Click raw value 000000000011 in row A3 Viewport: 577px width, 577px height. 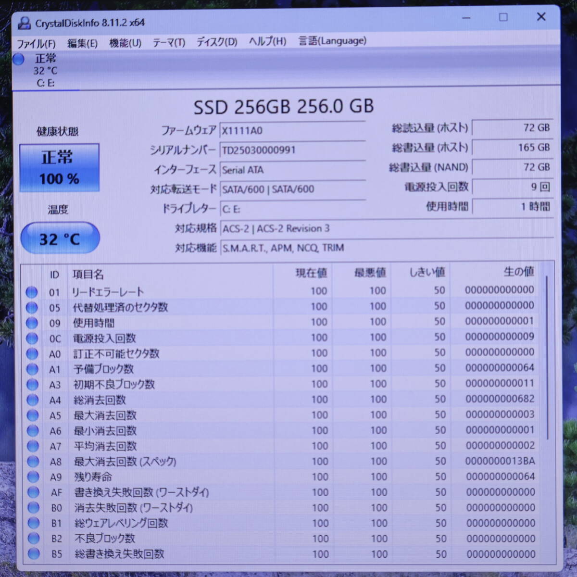click(500, 383)
